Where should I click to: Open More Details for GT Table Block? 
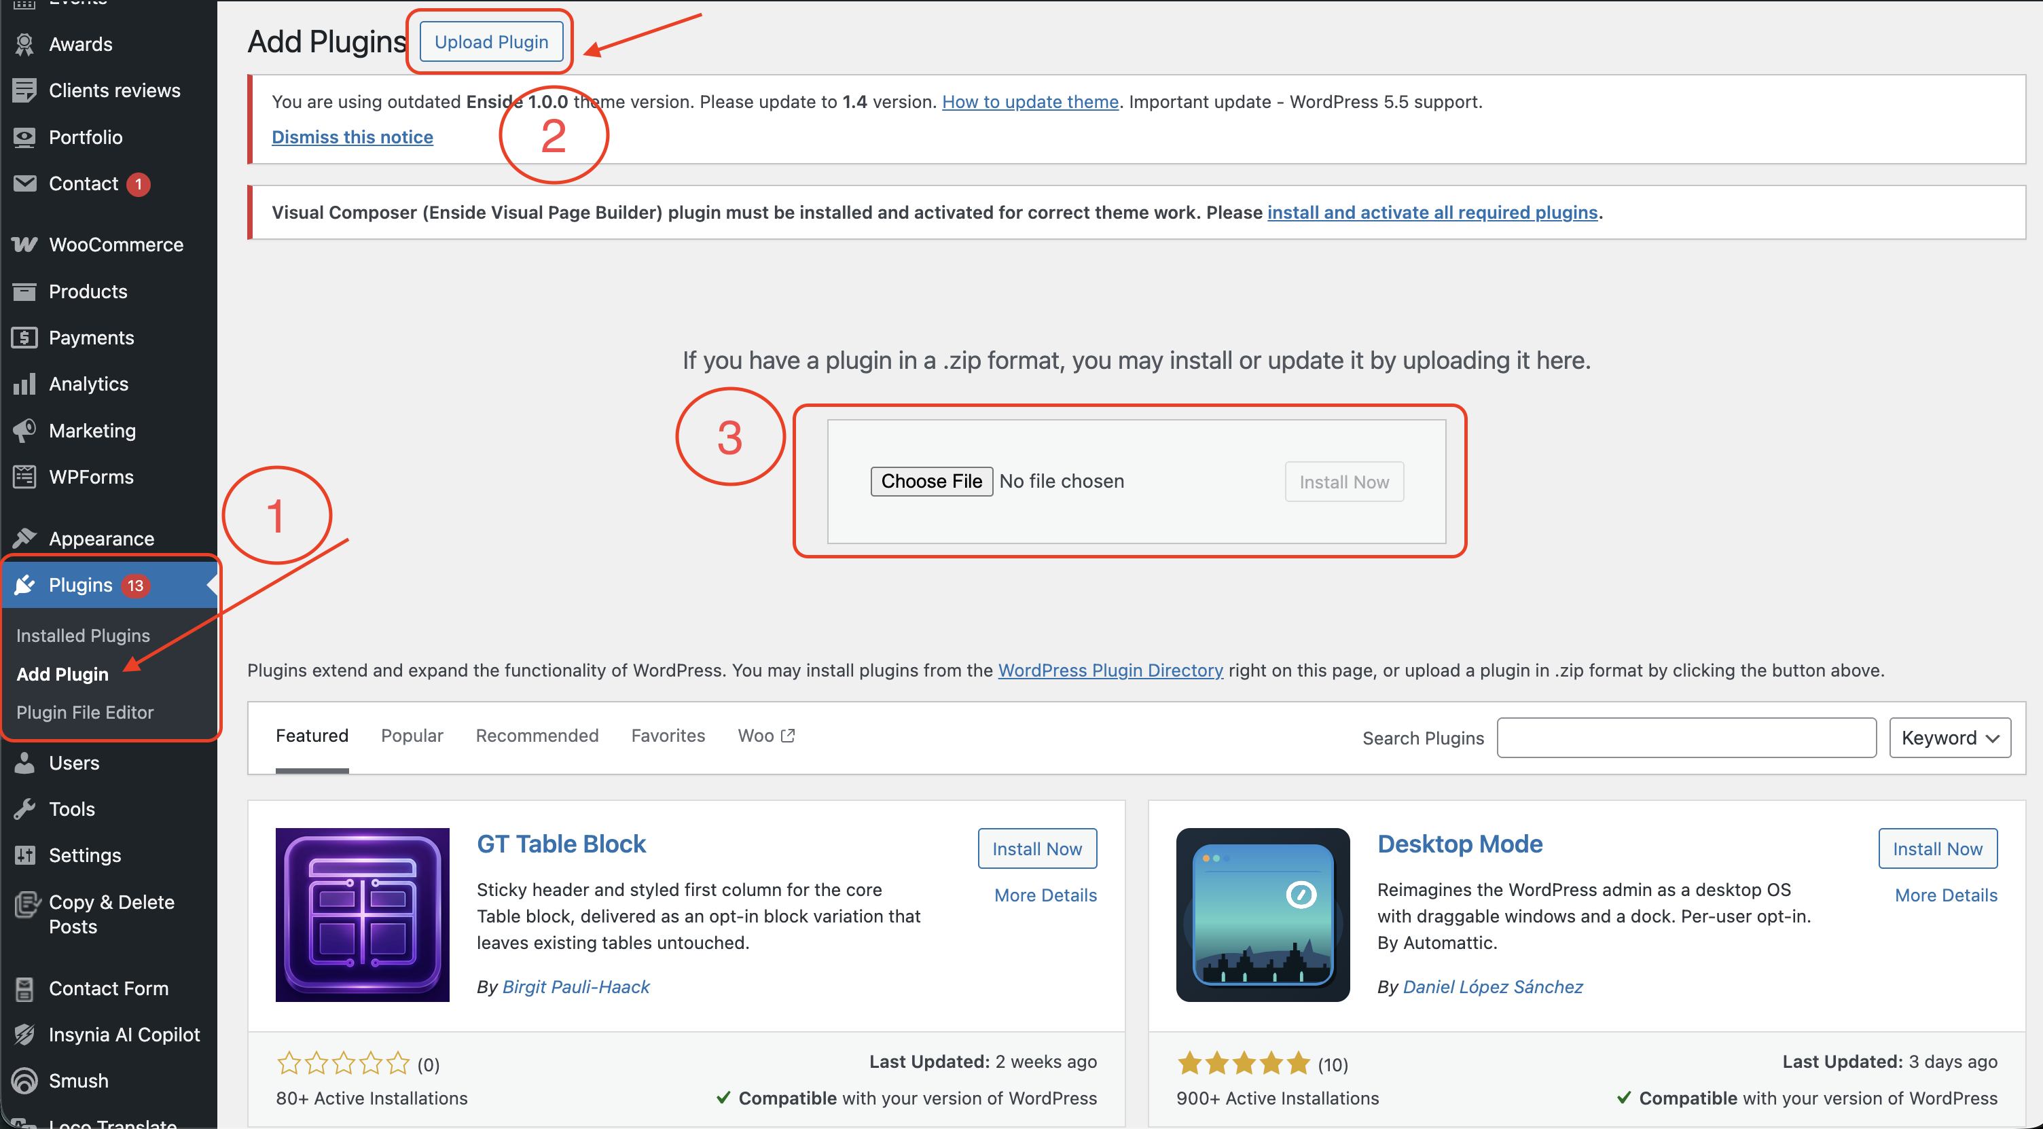(1045, 895)
